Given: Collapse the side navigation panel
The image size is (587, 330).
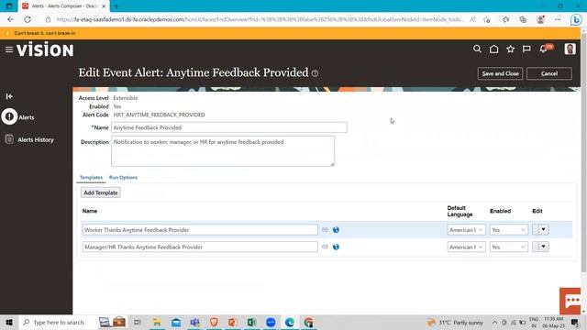Looking at the screenshot, I should pos(9,96).
